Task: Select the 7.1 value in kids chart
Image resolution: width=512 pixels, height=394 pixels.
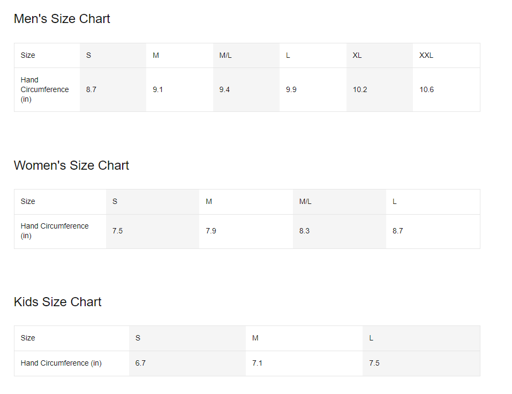Action: (257, 363)
